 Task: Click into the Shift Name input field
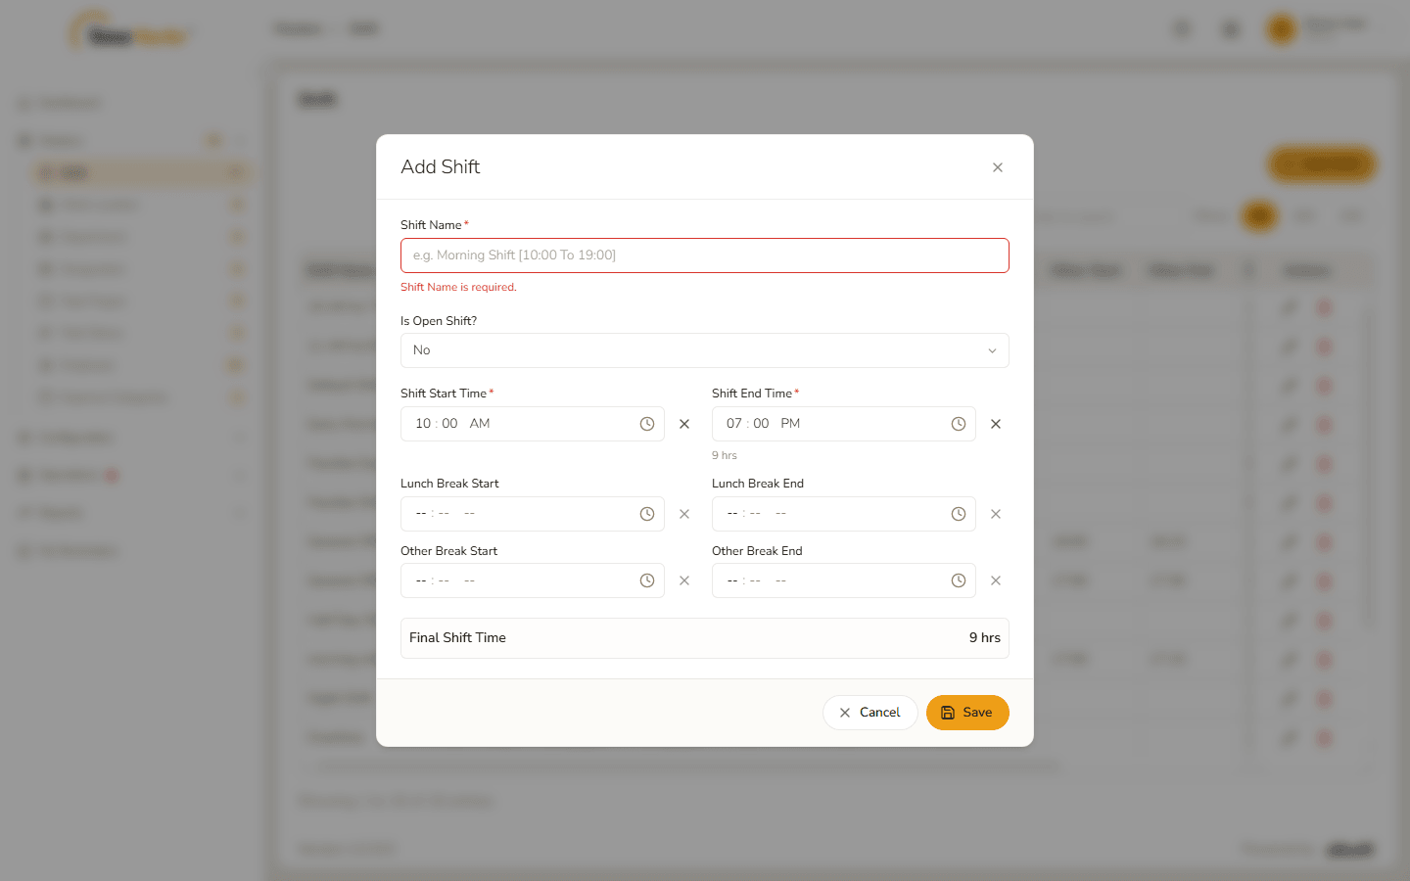tap(705, 255)
